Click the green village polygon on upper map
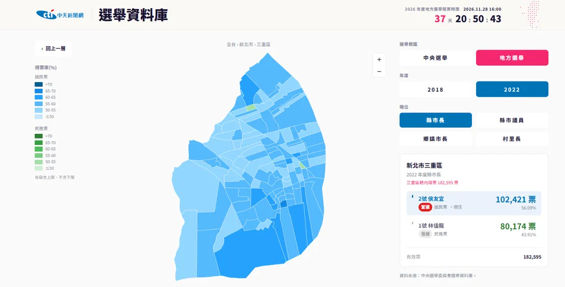 tap(251, 108)
